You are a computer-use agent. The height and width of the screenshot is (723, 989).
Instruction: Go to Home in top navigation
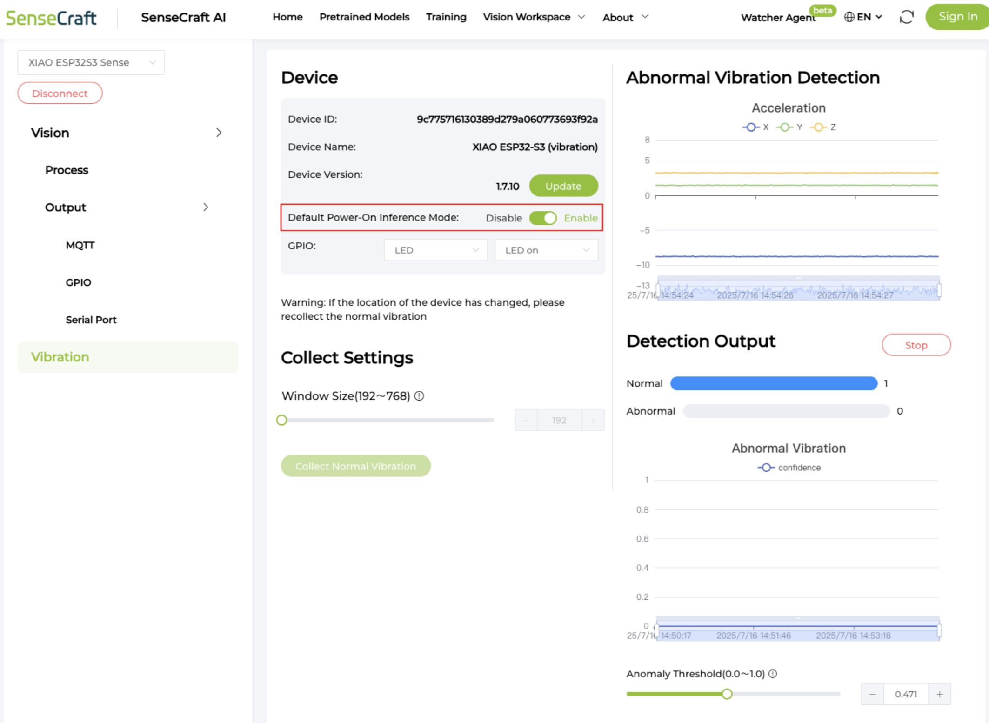pos(287,17)
